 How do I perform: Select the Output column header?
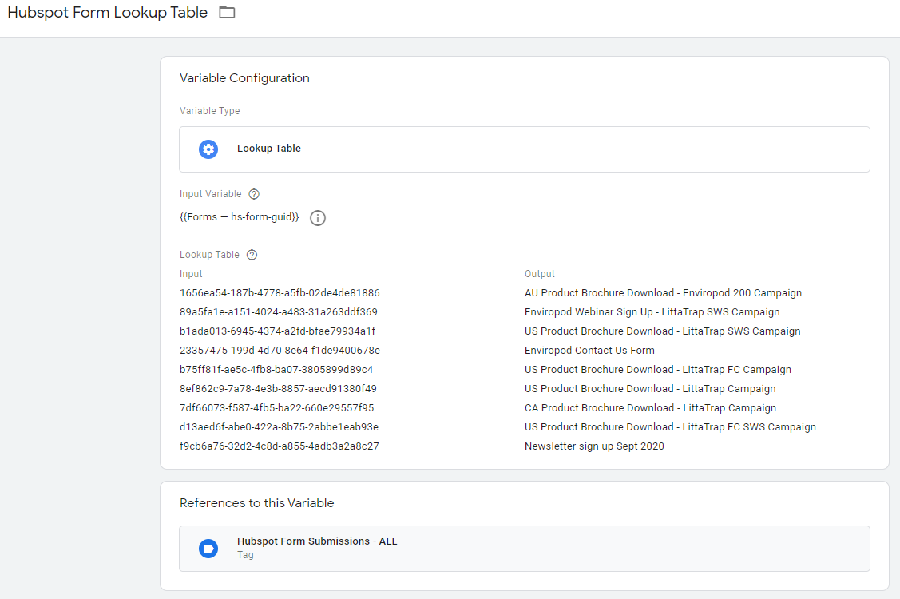tap(537, 273)
